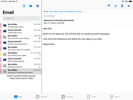This screenshot has height=100, width=133.
Task: Select Approval of marketing documents email in list
Action: coord(21,71)
